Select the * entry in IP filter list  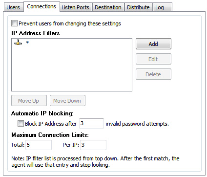[27, 43]
